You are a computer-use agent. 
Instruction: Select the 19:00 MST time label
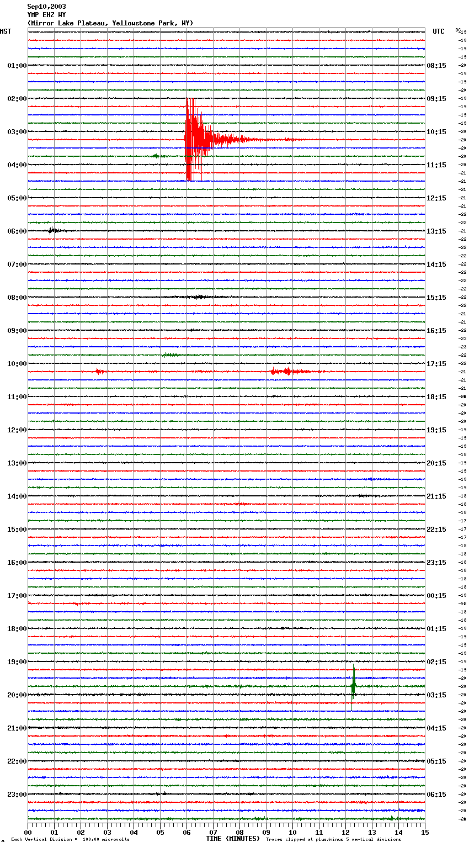(x=17, y=662)
